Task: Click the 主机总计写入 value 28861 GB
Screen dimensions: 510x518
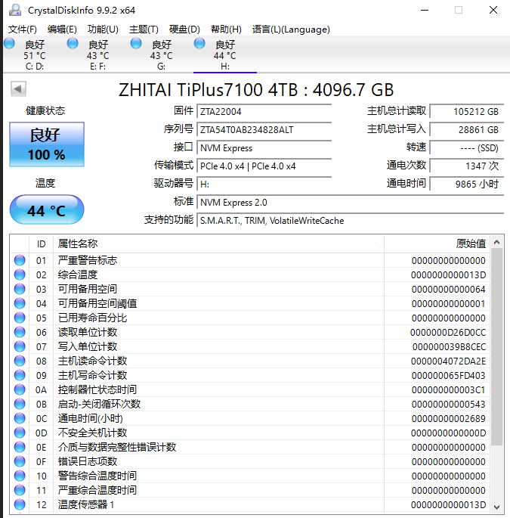Action: pyautogui.click(x=467, y=130)
